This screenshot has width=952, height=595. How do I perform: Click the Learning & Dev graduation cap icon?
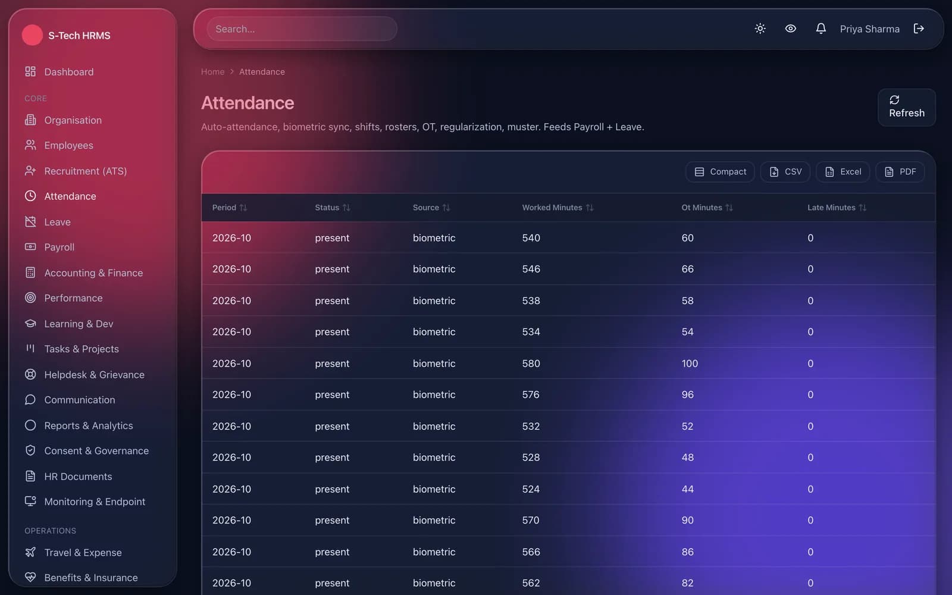(x=30, y=324)
